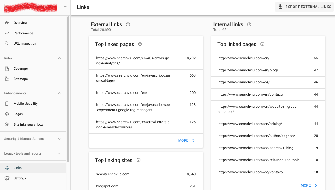Screen dimensions: 335x190
Task: Open the 404-errors-google-analytics external row
Action: [146, 61]
